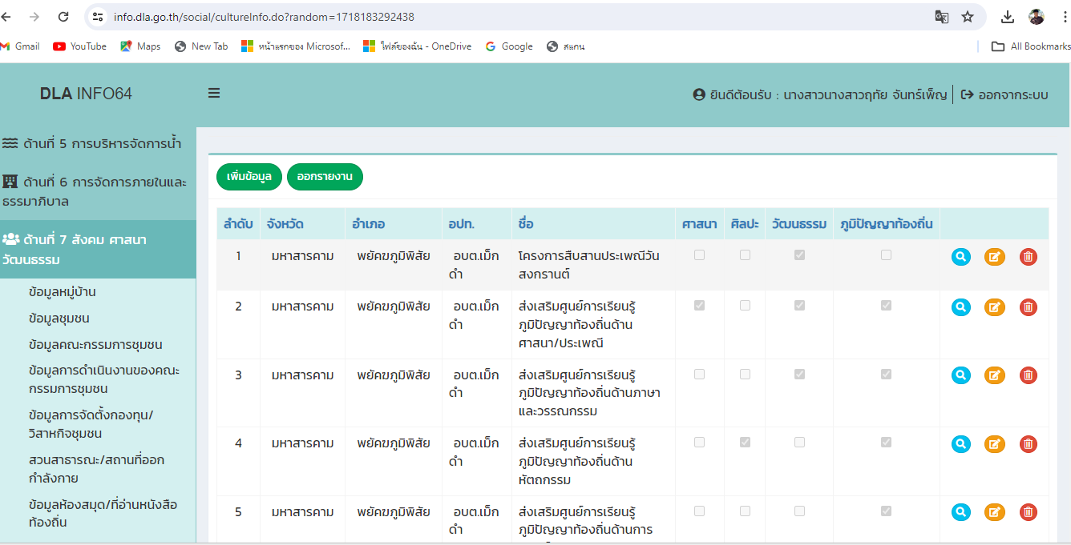Bookmark this page with the star icon
Image resolution: width=1071 pixels, height=545 pixels.
click(x=968, y=17)
